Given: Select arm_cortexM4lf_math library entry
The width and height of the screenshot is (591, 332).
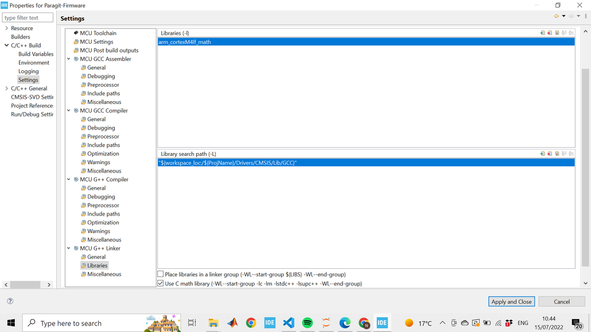Looking at the screenshot, I should [x=366, y=42].
